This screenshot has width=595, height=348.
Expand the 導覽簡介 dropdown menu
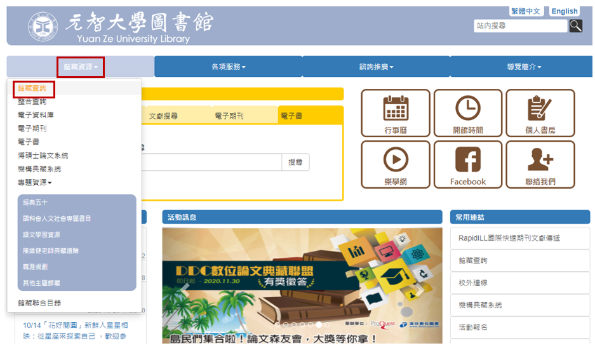click(524, 67)
